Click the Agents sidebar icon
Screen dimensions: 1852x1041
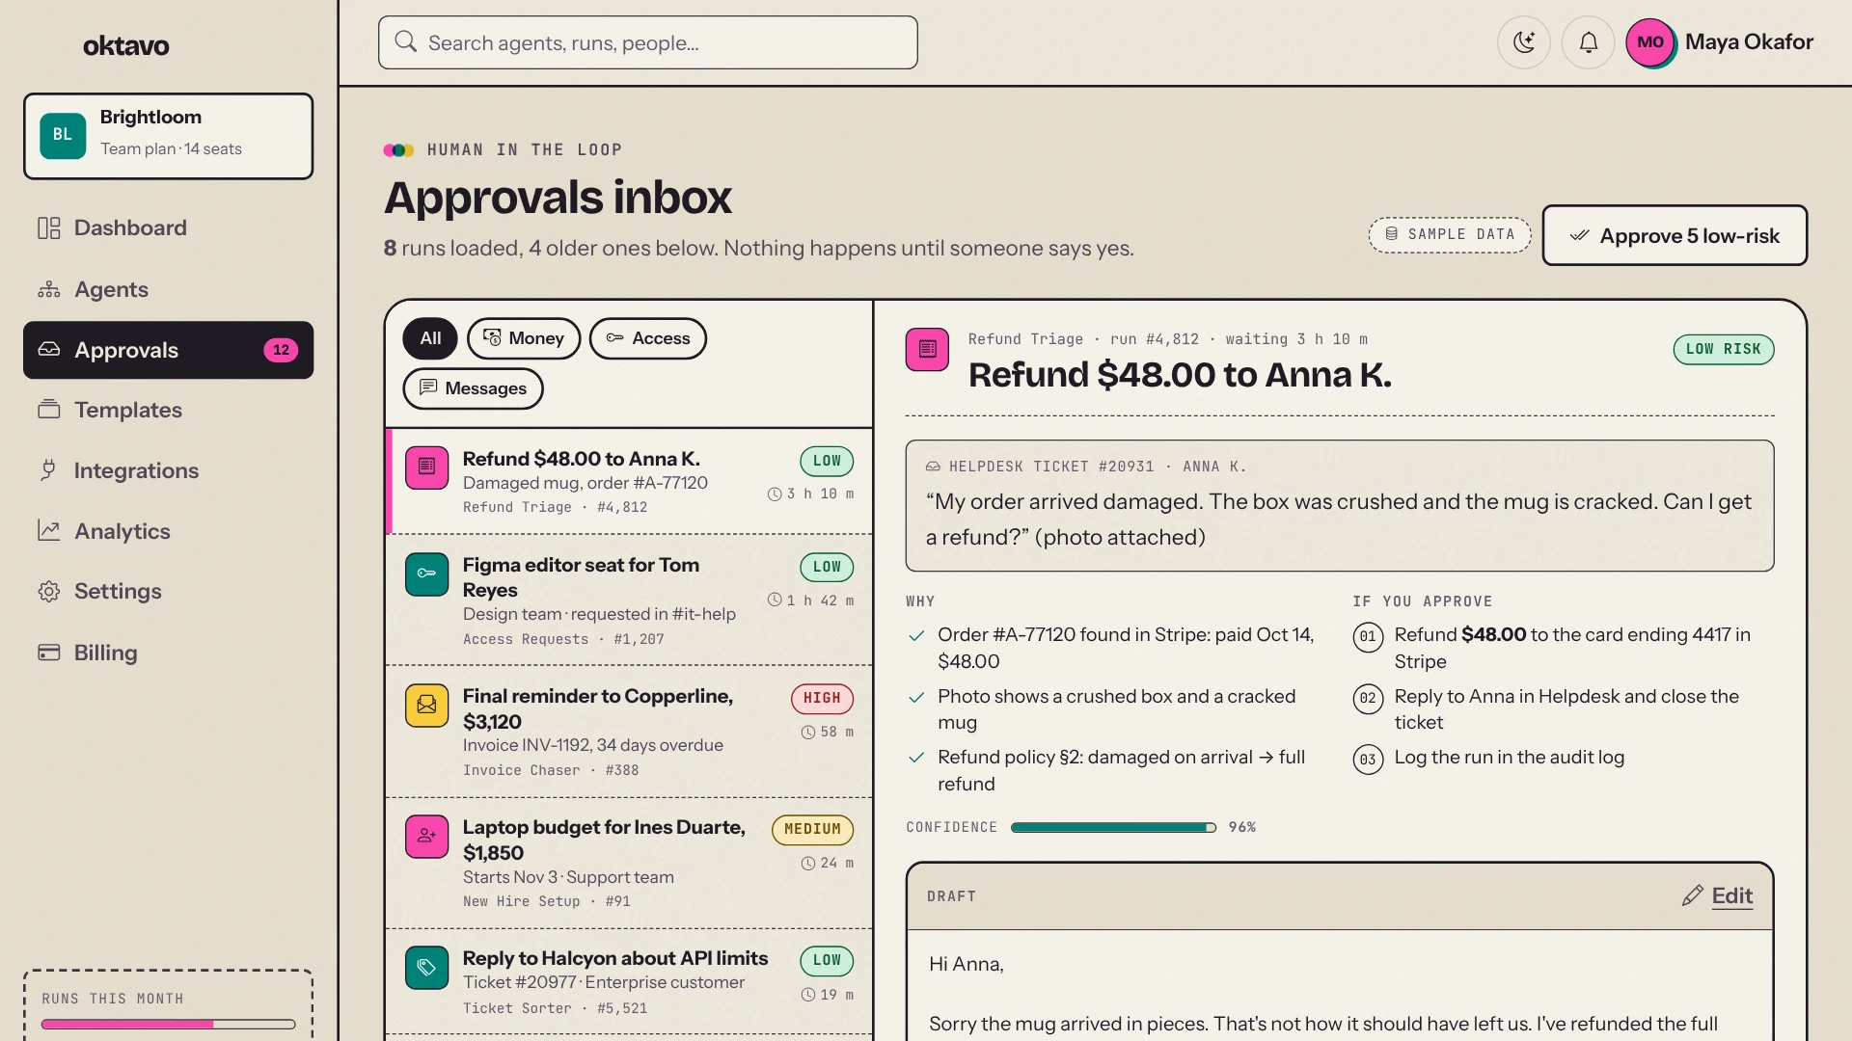(x=49, y=290)
